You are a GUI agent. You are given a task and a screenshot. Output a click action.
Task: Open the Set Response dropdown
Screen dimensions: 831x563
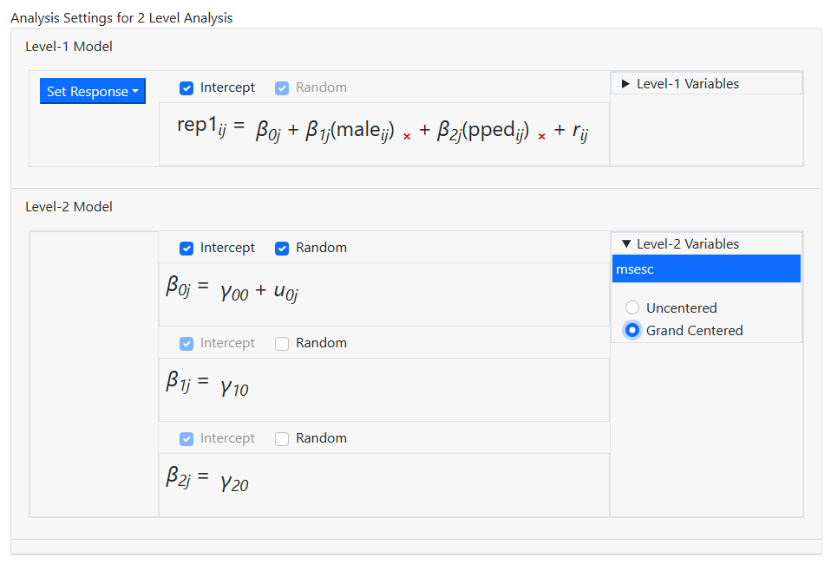point(93,91)
